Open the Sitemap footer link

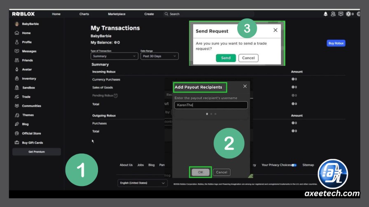(x=308, y=165)
